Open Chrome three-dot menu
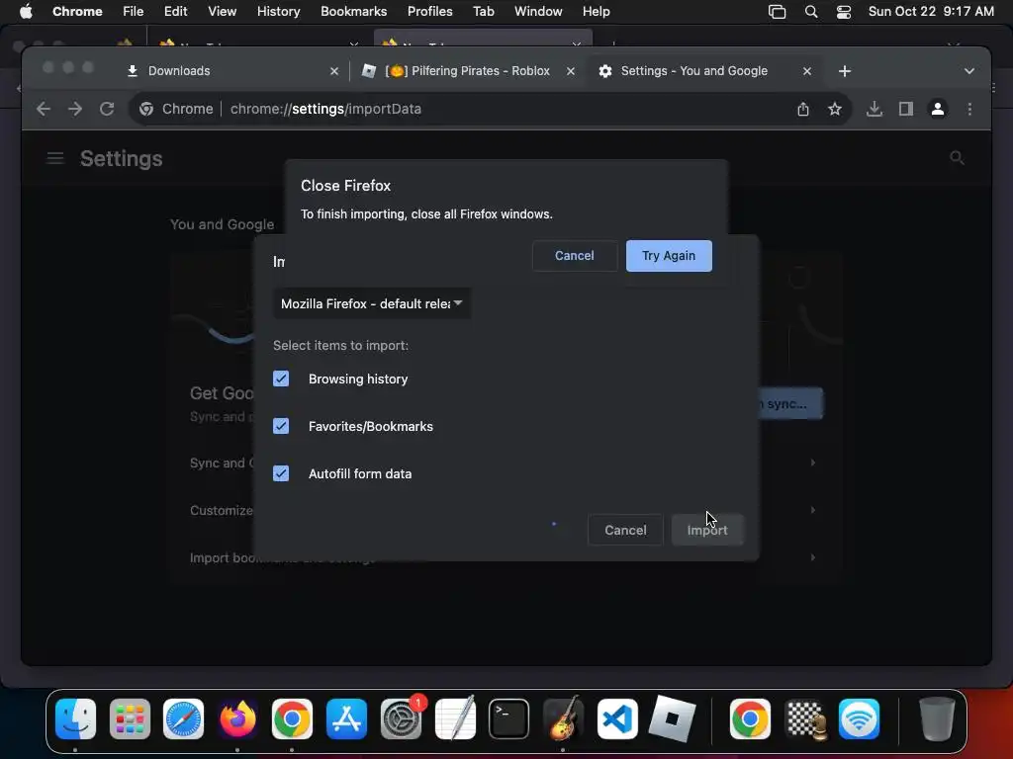This screenshot has height=759, width=1013. 969,109
